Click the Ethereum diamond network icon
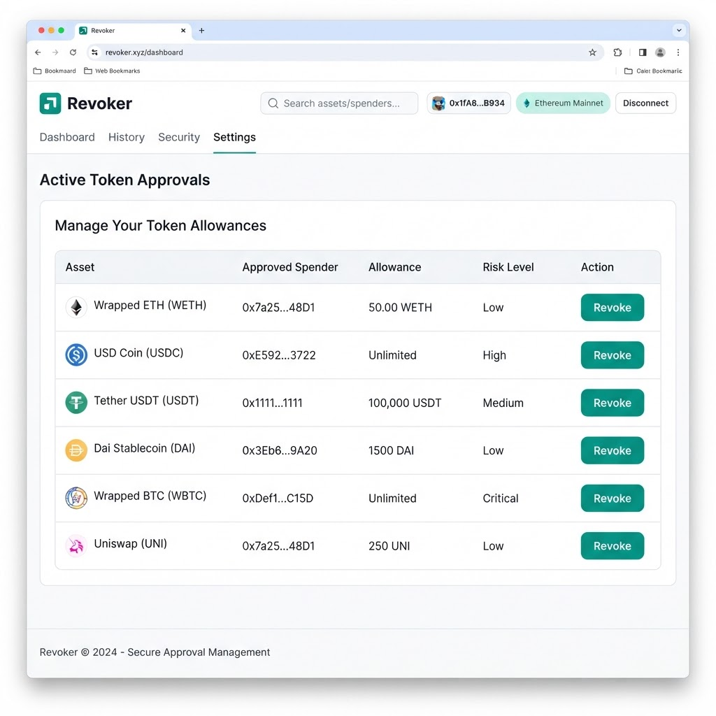The height and width of the screenshot is (716, 716). [527, 103]
